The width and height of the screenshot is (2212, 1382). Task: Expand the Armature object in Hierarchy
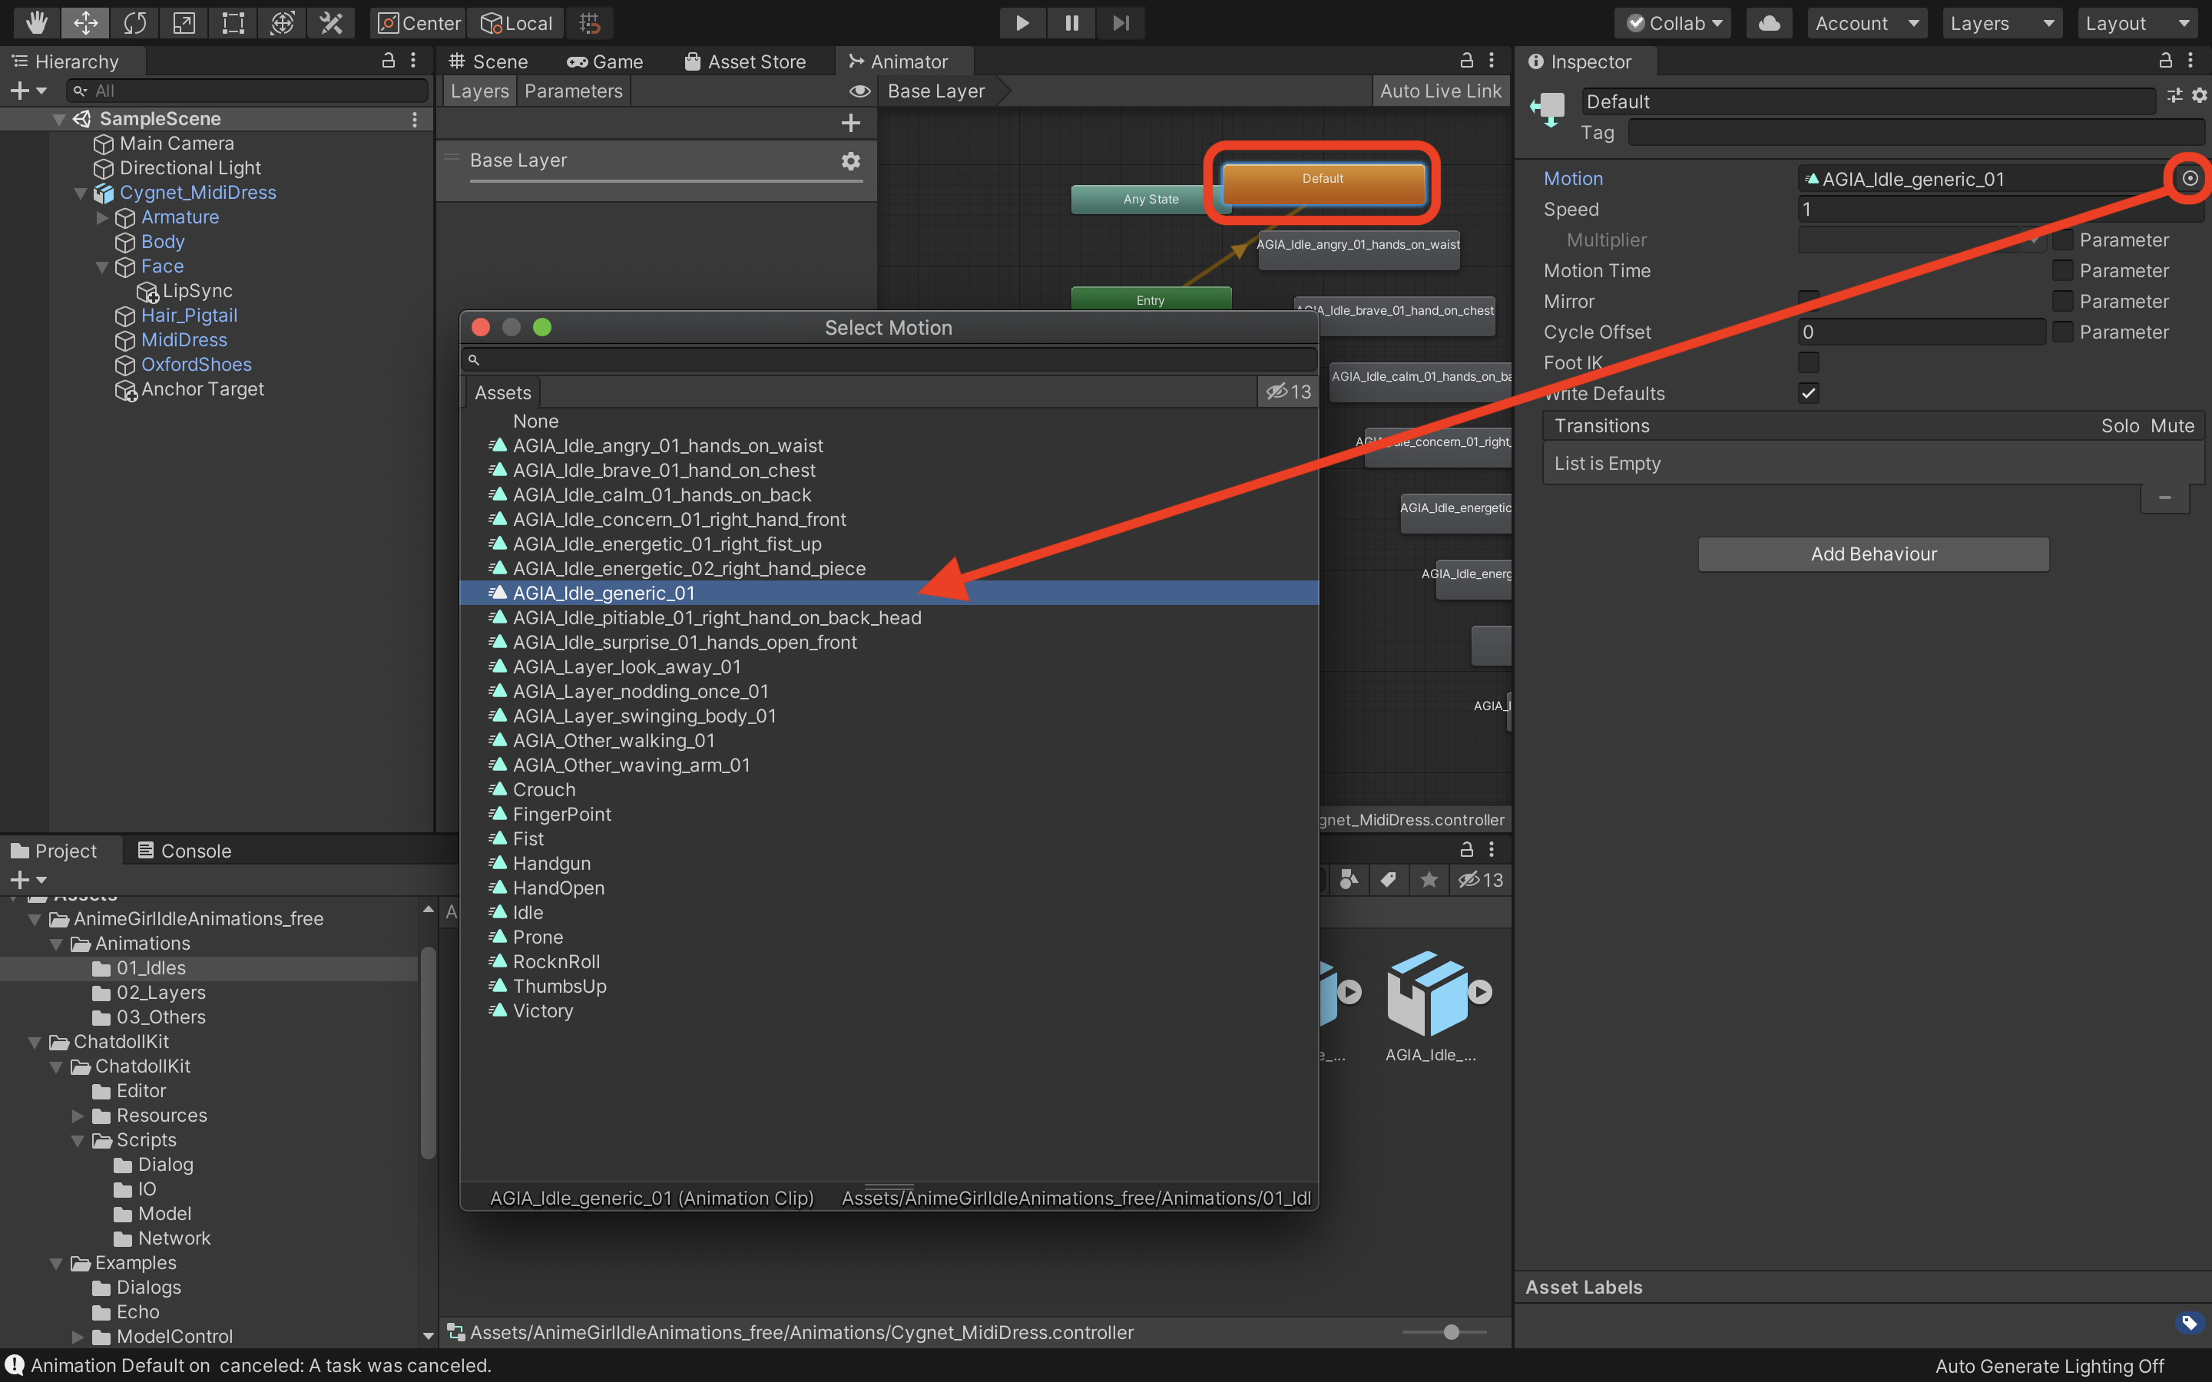101,217
